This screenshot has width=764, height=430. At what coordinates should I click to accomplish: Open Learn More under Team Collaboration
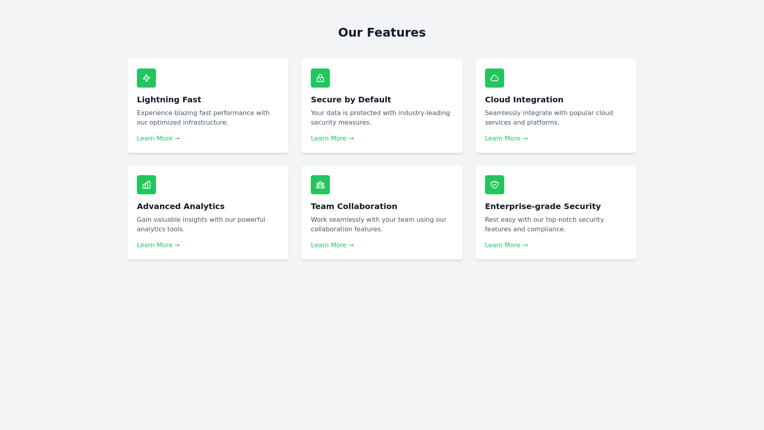point(332,245)
